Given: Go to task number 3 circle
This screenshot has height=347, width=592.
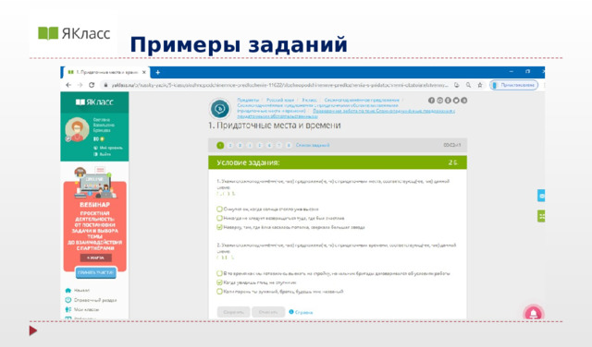Looking at the screenshot, I should coord(240,145).
